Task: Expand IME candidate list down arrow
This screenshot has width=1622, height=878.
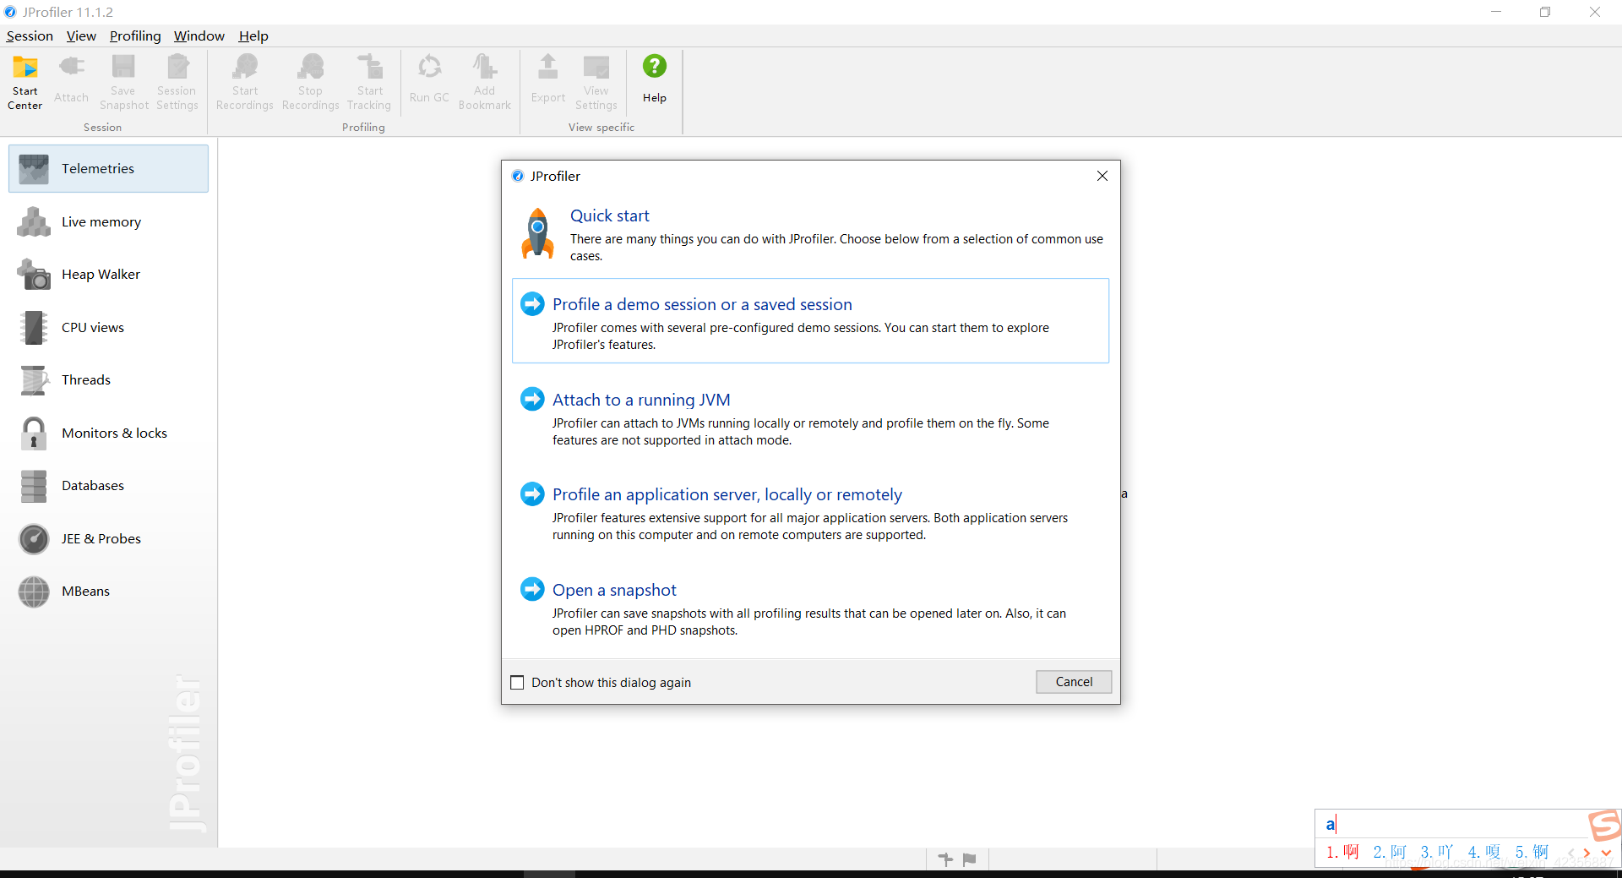Action: pos(1606,853)
